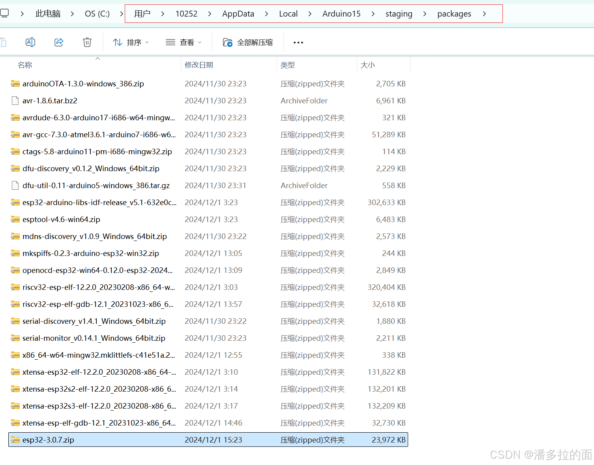Image resolution: width=594 pixels, height=465 pixels.
Task: Click file name serial-monitor_v0.14.1_Windows_64bit.zip
Action: pos(94,338)
